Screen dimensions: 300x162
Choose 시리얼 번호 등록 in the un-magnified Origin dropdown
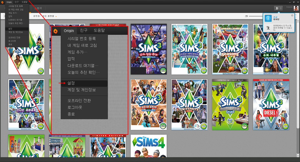pos(17,6)
